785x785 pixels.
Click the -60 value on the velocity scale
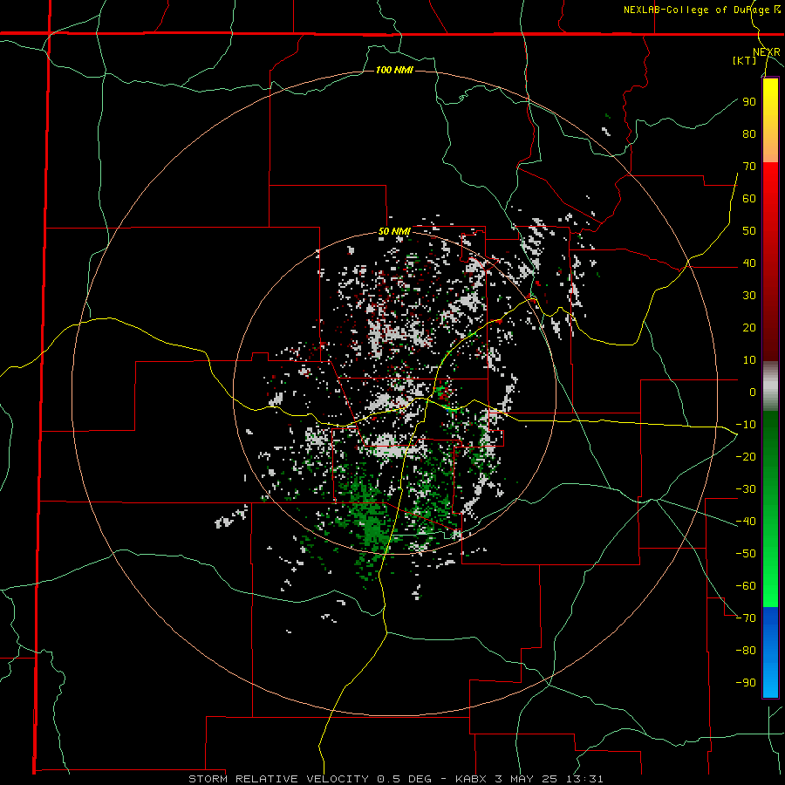[x=746, y=586]
